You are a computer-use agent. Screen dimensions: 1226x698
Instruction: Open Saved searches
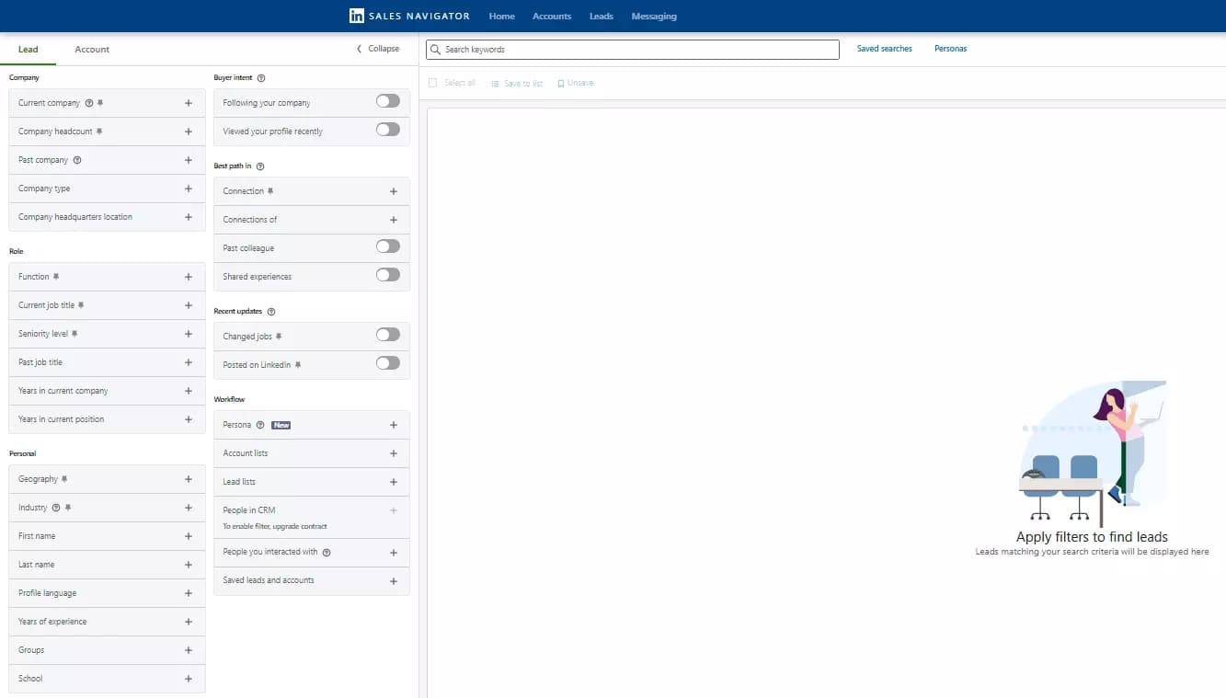pyautogui.click(x=884, y=48)
